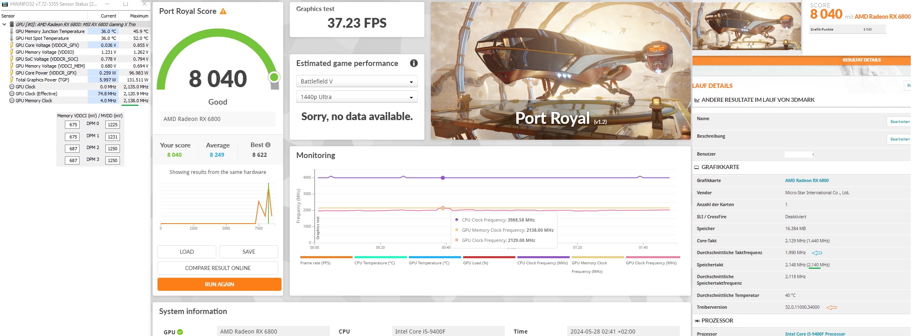Click GPU Memory Voltage (VDDCI_MEM) lightning icon
The image size is (912, 336).
tap(11, 66)
